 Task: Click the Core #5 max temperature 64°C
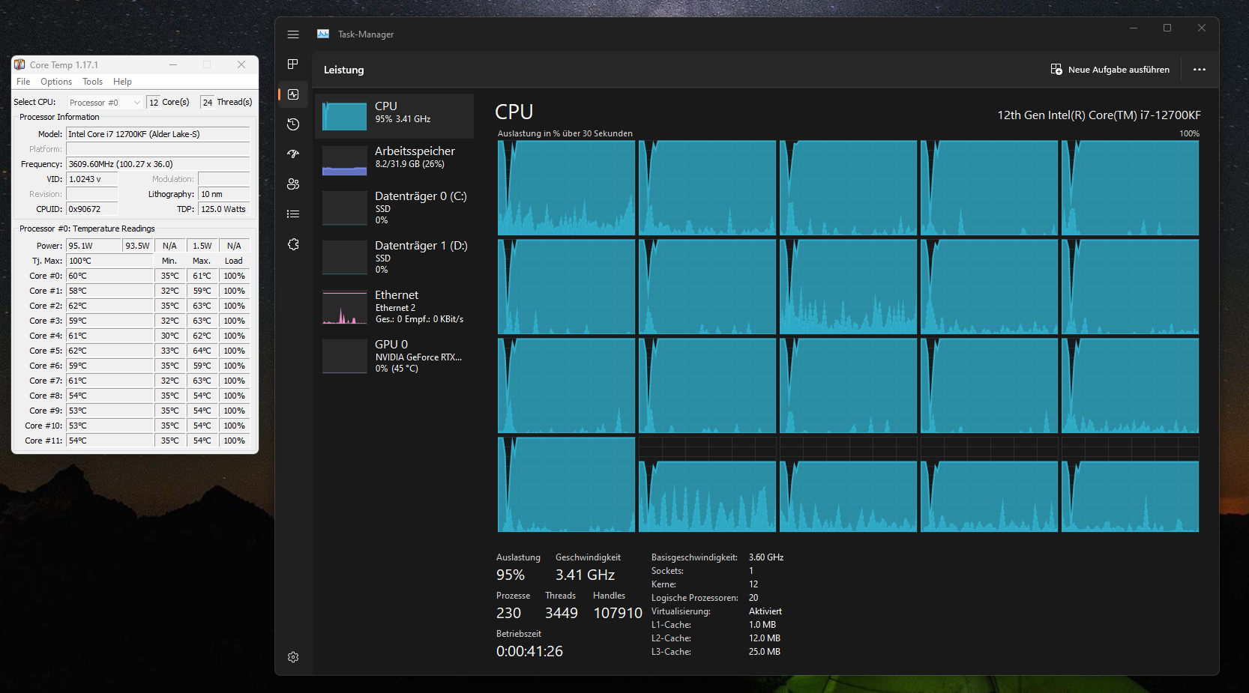[x=202, y=351]
